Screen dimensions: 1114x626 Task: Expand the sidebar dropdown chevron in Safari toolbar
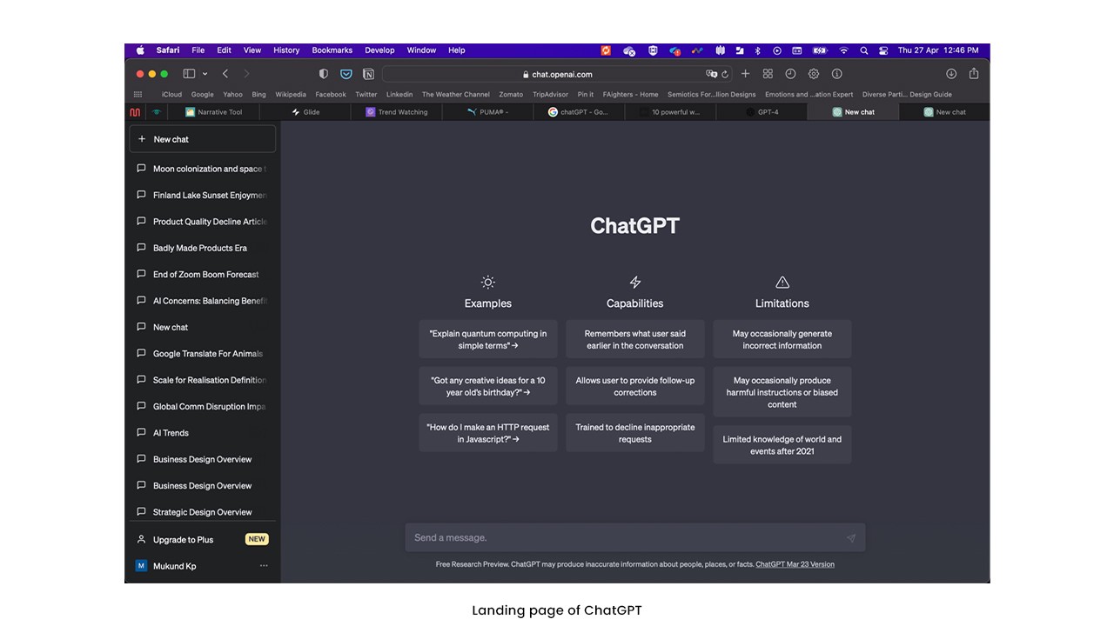tap(205, 74)
